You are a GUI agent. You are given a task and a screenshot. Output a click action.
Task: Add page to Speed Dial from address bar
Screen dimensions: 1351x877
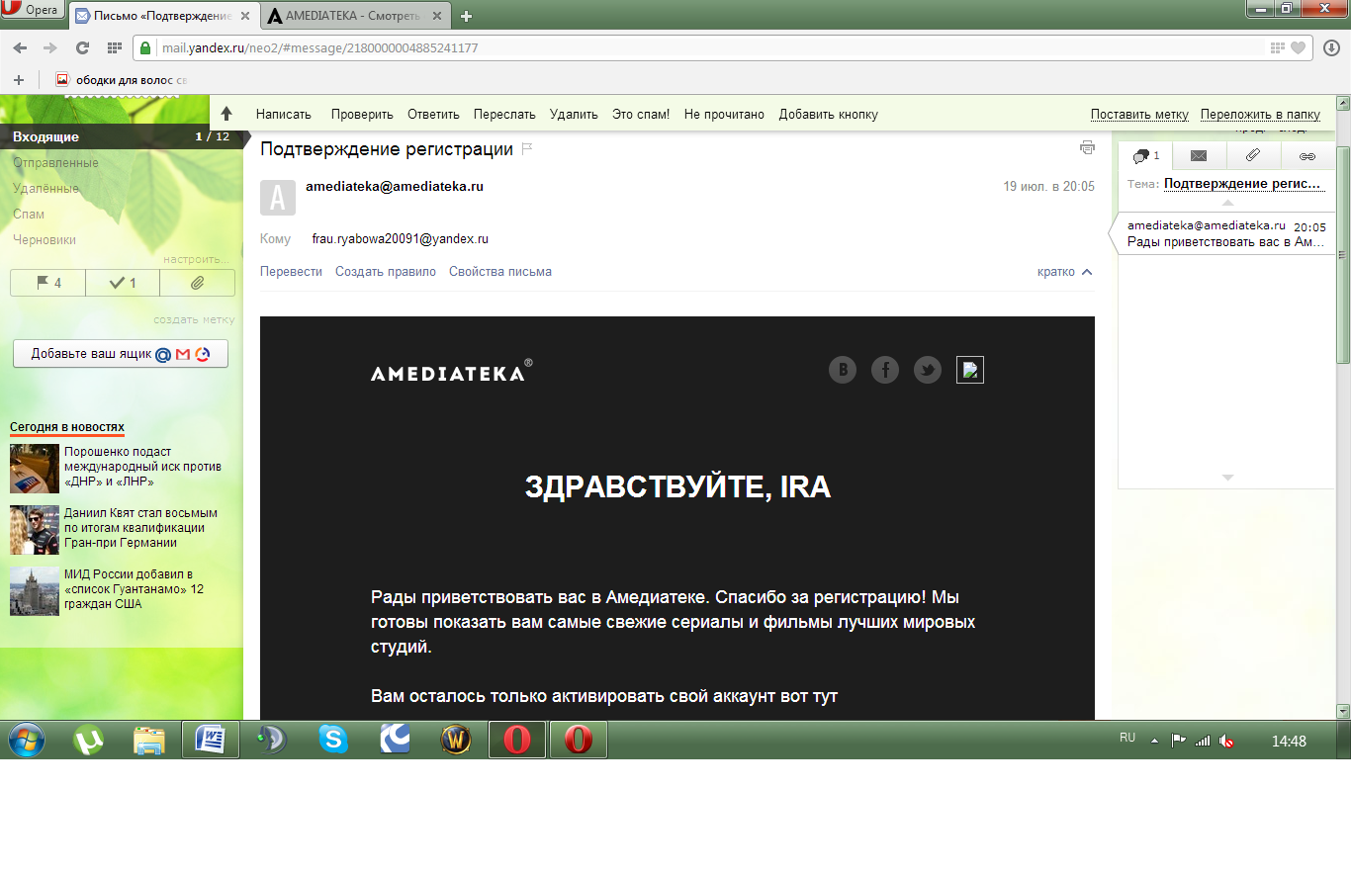(x=1278, y=47)
